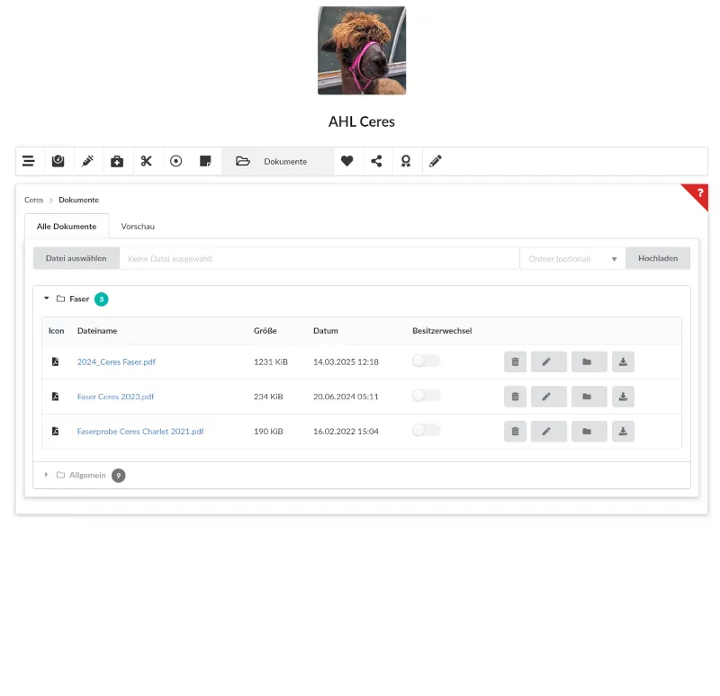This screenshot has width=720, height=696.
Task: Switch to the Vorschau tab
Action: click(138, 227)
